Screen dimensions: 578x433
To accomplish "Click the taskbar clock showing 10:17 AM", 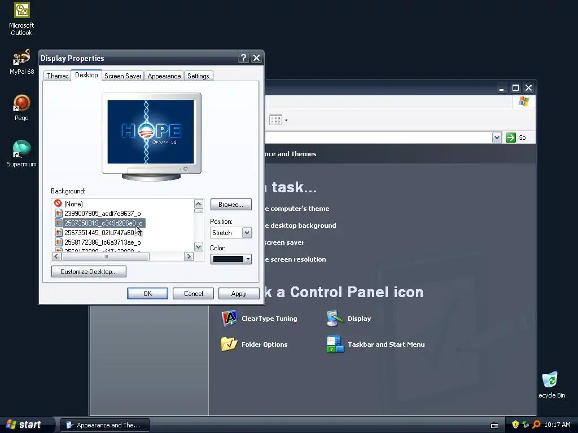I will click(x=557, y=425).
